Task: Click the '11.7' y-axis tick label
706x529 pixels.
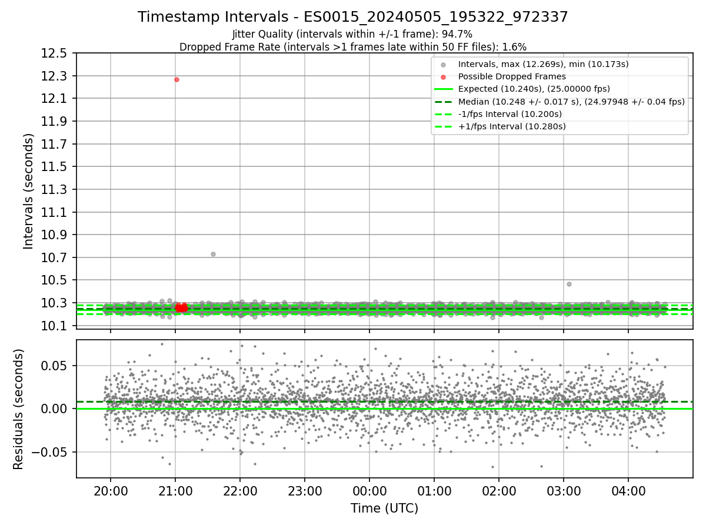Action: click(x=55, y=144)
